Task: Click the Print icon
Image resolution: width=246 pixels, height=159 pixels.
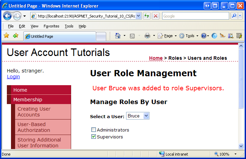Action: 147,36
